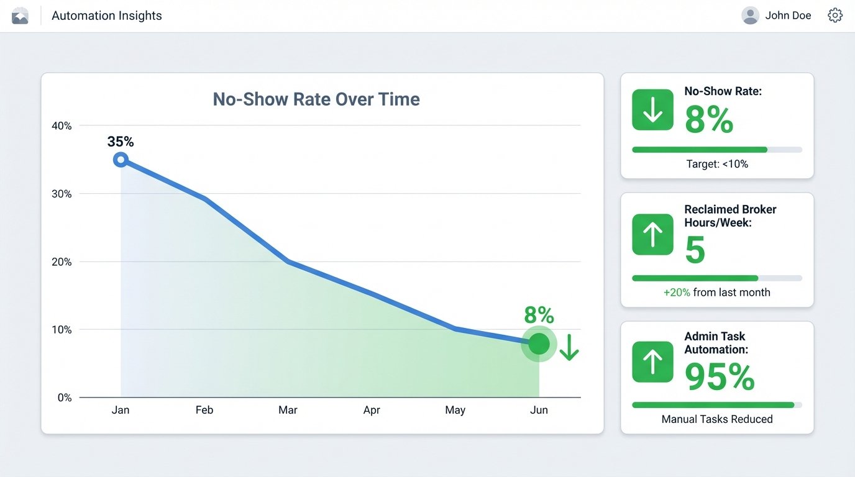
Task: Click the blue 35% data point for January
Action: point(121,160)
